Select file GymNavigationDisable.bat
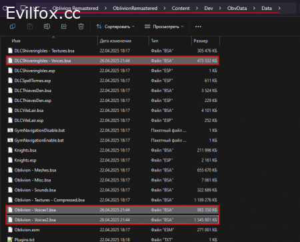The width and height of the screenshot is (300, 242). point(113,131)
